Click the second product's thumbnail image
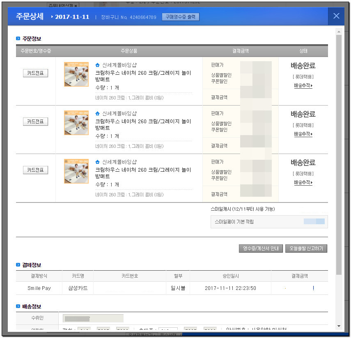 click(x=76, y=123)
